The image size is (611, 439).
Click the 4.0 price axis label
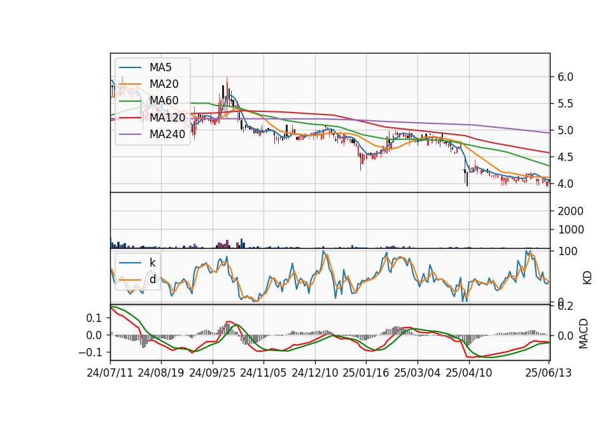[x=565, y=184]
